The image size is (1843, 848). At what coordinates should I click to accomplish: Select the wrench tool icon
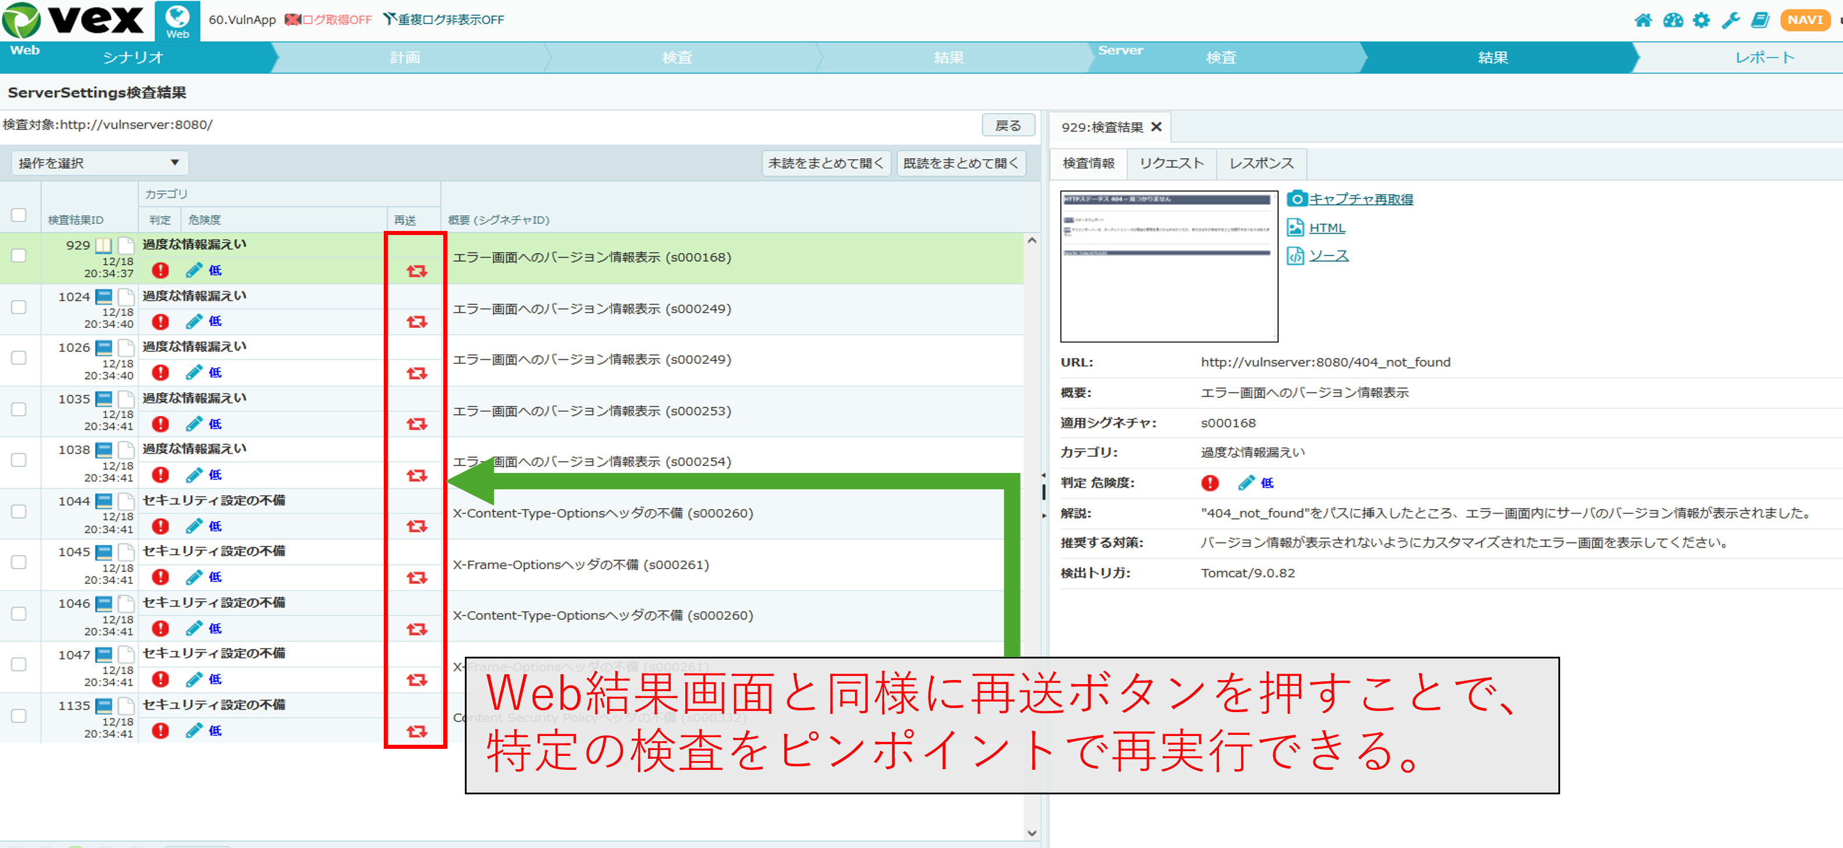pos(1732,20)
